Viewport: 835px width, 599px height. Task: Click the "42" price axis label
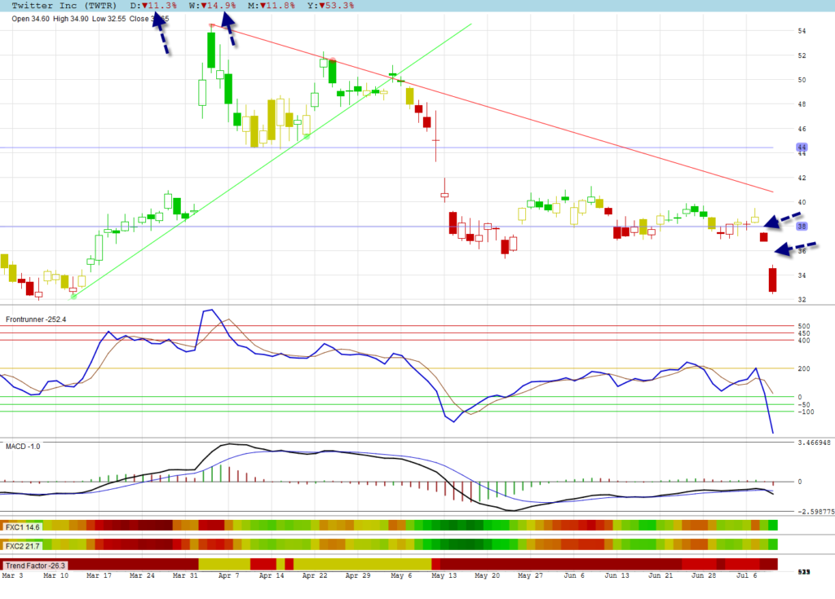(802, 178)
